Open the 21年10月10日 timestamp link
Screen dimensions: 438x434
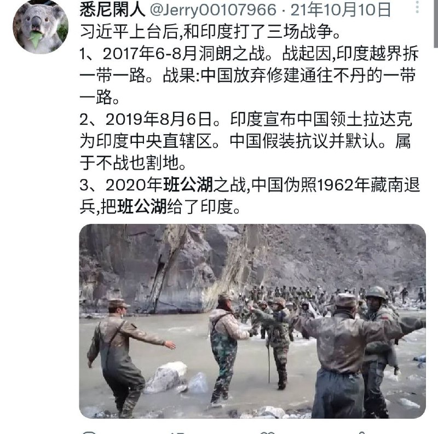[x=341, y=9]
